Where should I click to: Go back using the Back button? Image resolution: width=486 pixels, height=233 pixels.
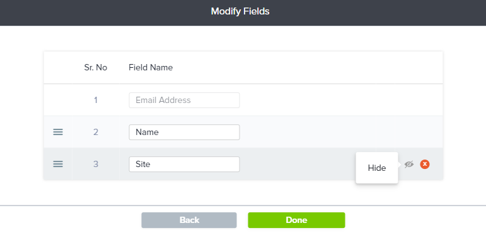coord(189,220)
